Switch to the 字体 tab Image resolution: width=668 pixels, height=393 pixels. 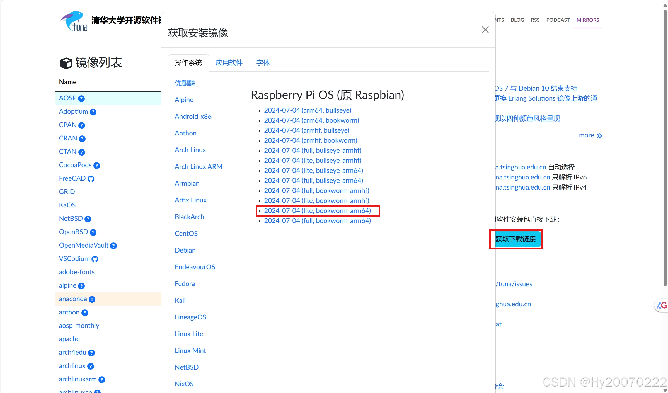tap(263, 63)
